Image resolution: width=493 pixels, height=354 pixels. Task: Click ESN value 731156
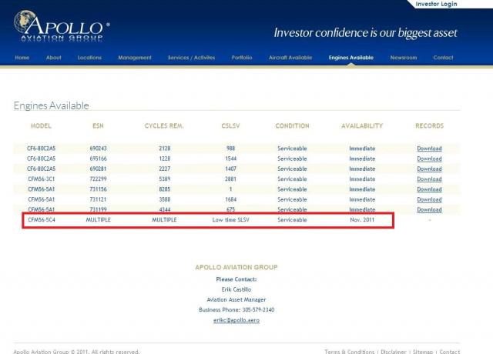pos(98,189)
